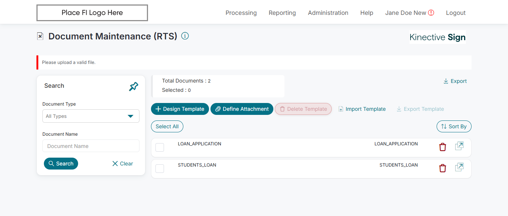This screenshot has width=508, height=216.
Task: Open the Reporting menu
Action: tap(282, 13)
